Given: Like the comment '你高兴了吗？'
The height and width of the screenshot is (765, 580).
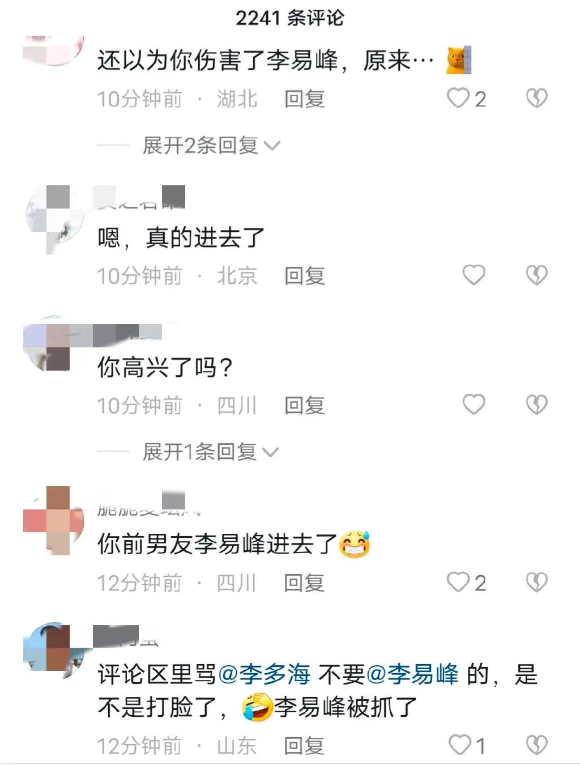Looking at the screenshot, I should [474, 404].
